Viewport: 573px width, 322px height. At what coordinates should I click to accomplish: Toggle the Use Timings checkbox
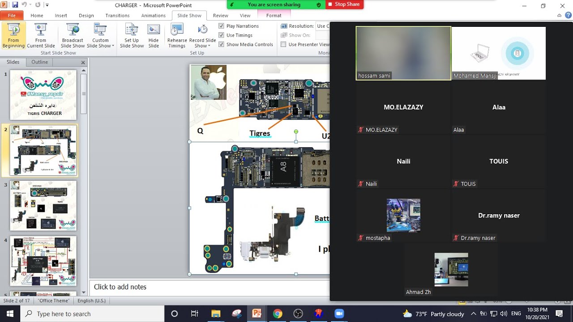pyautogui.click(x=221, y=35)
